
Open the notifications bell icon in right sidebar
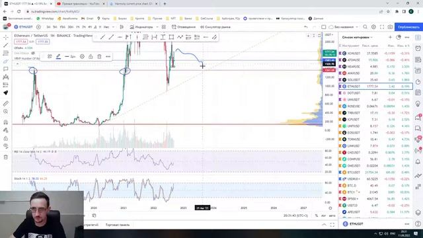[x=418, y=161]
